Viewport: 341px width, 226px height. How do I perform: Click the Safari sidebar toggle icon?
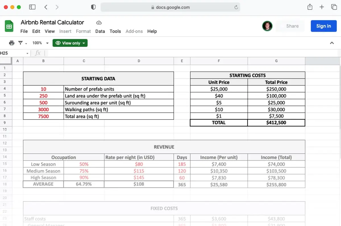pyautogui.click(x=32, y=7)
